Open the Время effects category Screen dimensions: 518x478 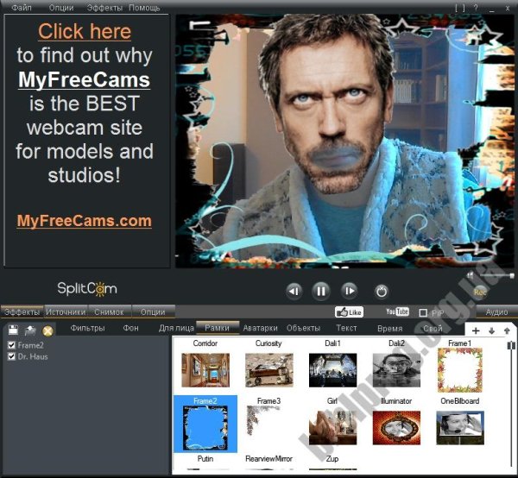[x=390, y=329]
